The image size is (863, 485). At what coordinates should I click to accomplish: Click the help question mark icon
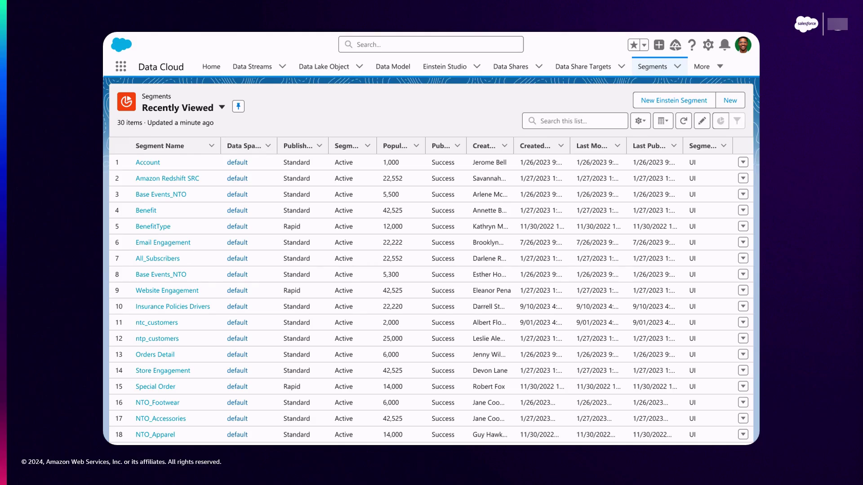point(692,45)
